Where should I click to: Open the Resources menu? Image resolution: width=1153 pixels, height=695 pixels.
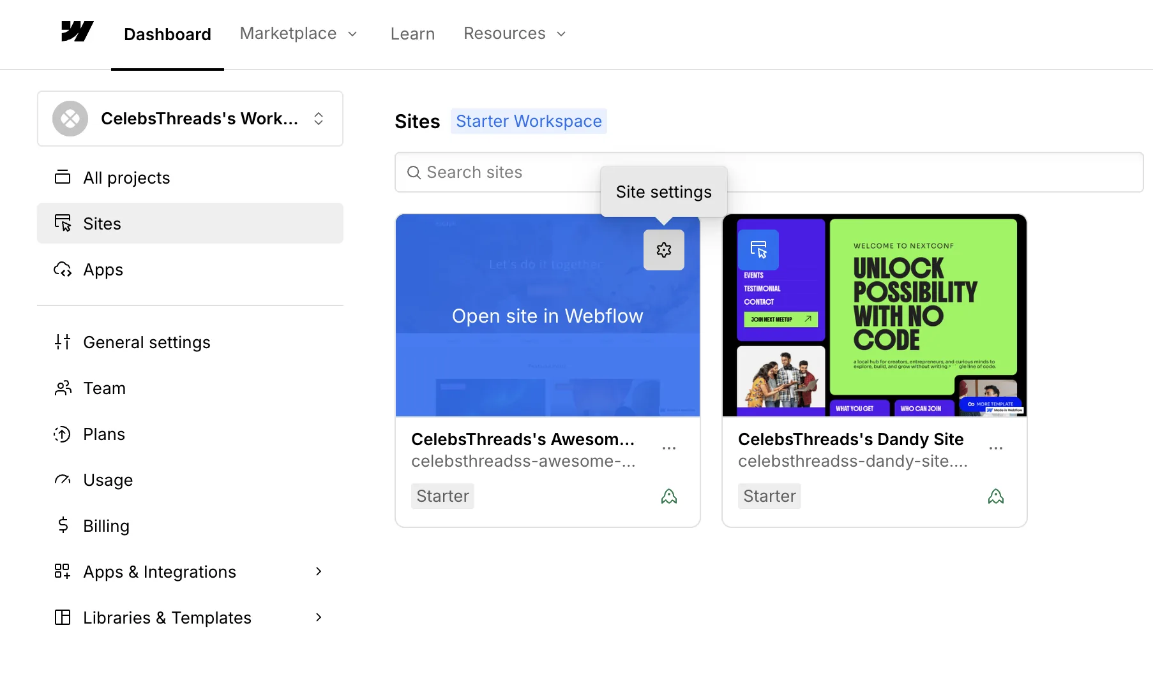click(x=515, y=33)
